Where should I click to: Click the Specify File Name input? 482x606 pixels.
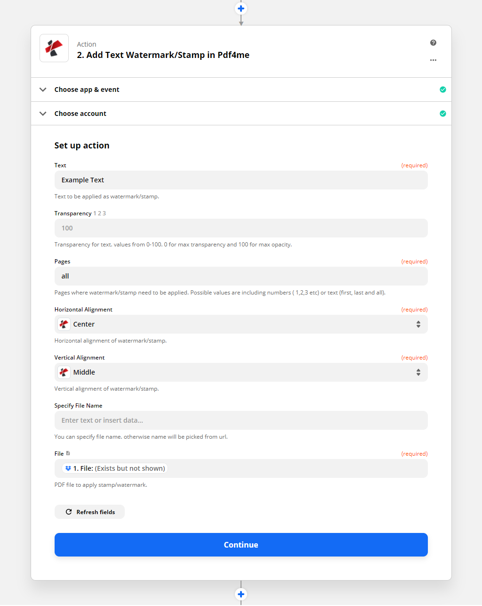241,420
